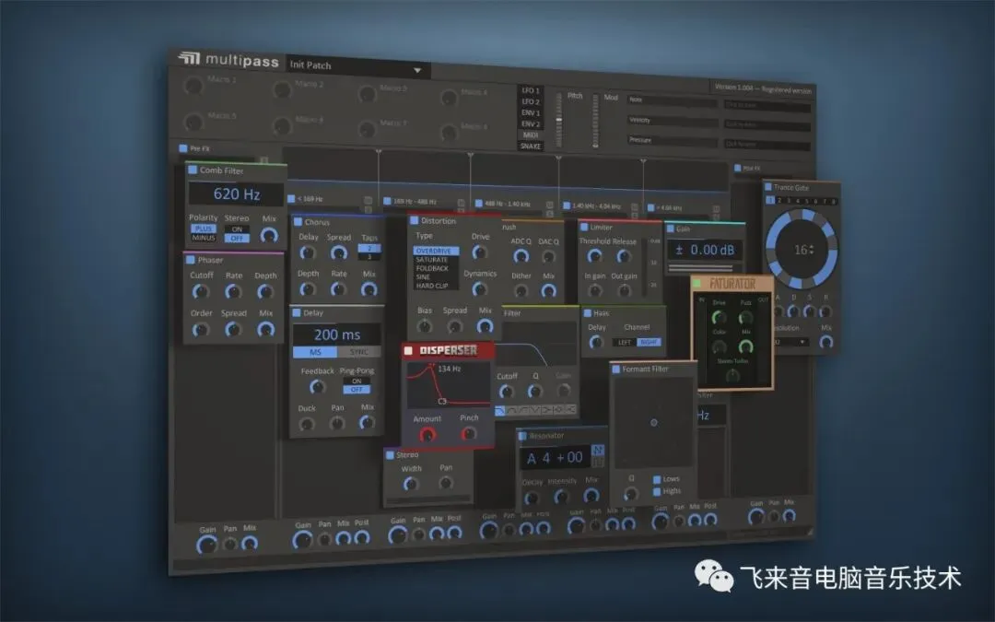The image size is (995, 622).
Task: Toggle the Faturator power switch
Action: coord(696,283)
